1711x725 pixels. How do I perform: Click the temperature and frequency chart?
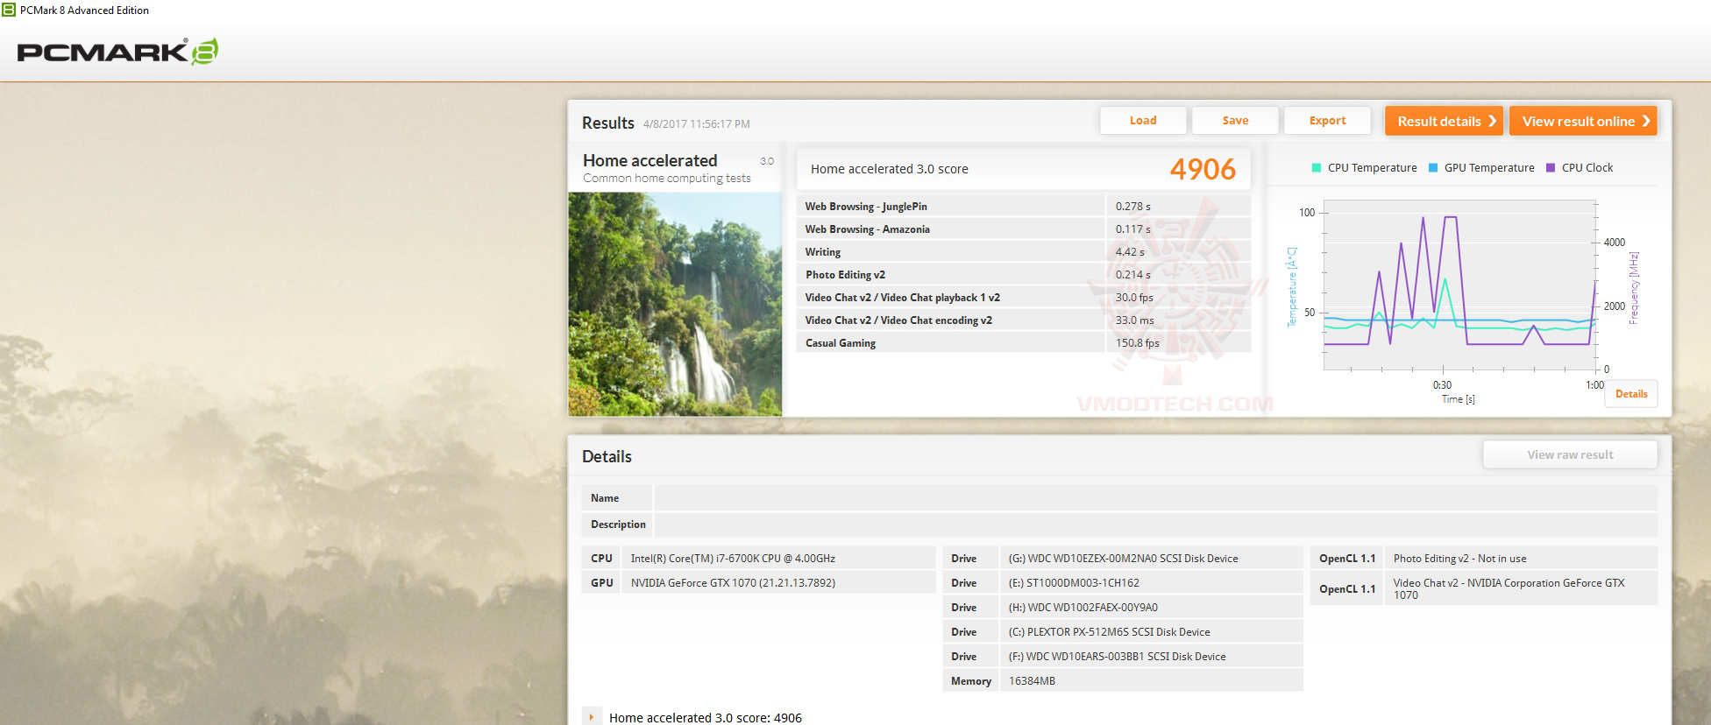tap(1459, 285)
